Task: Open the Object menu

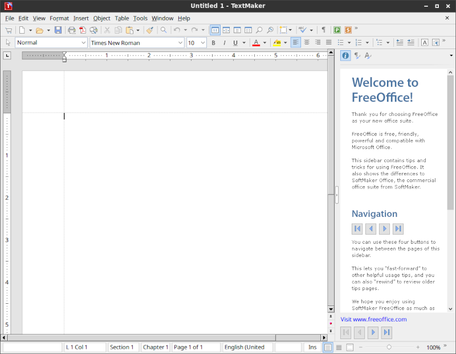Action: pos(101,18)
